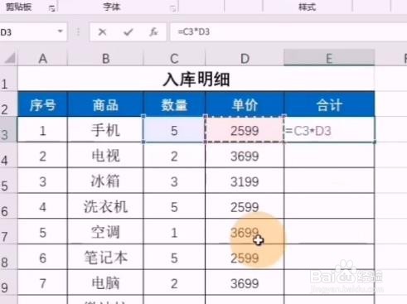
Task: Click the 合计 header cell
Action: coord(329,104)
